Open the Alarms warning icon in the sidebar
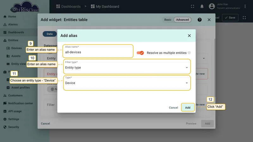This screenshot has height=142, width=253. (5, 25)
